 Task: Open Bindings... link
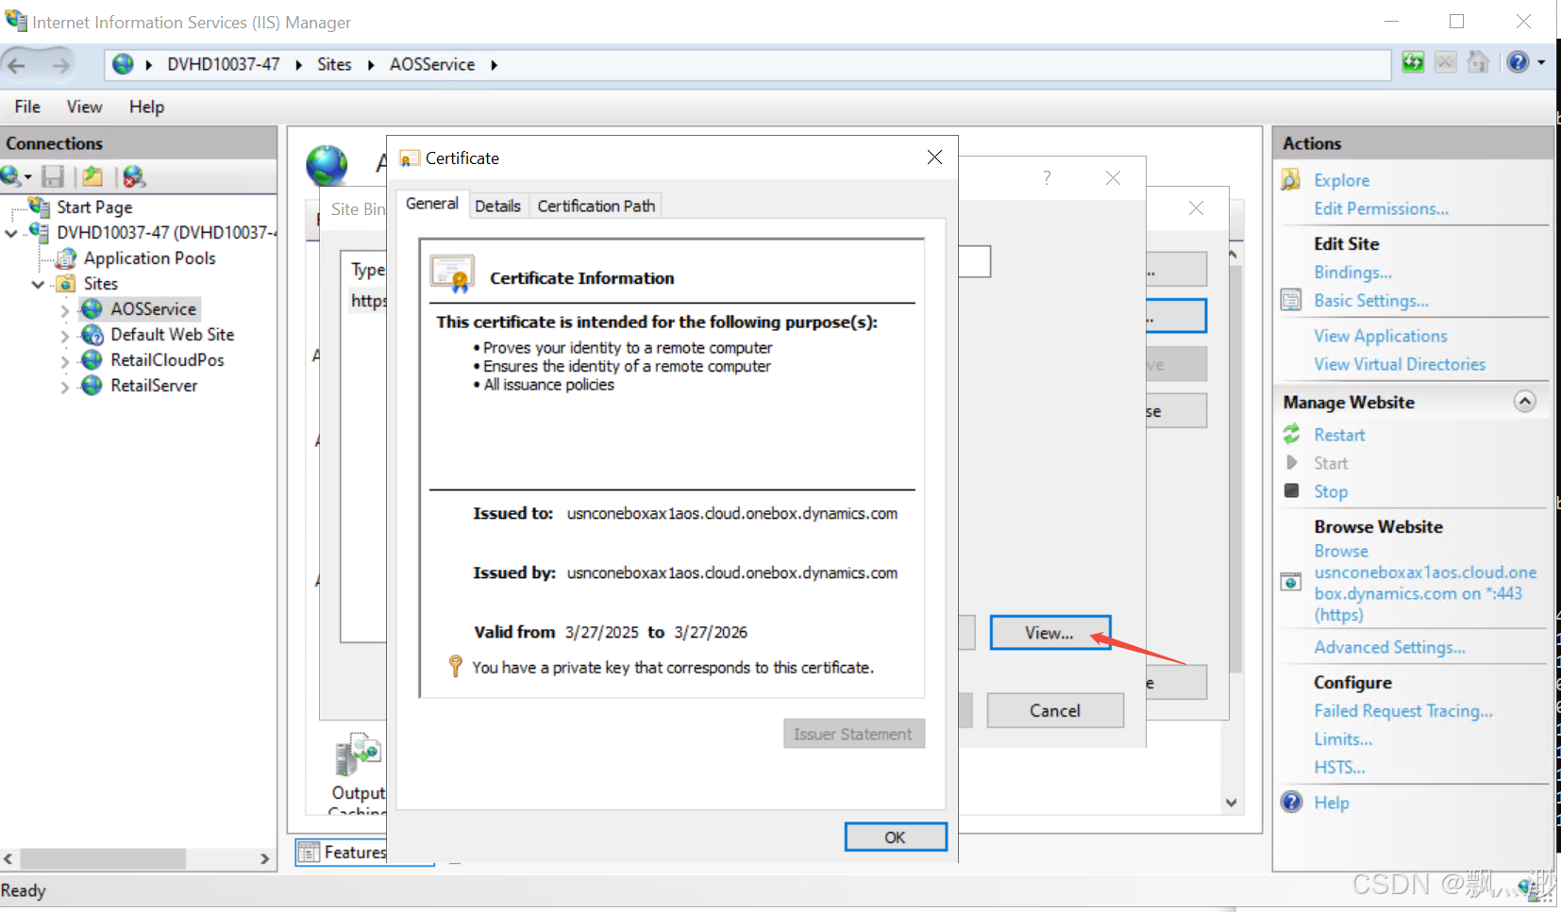pyautogui.click(x=1352, y=272)
